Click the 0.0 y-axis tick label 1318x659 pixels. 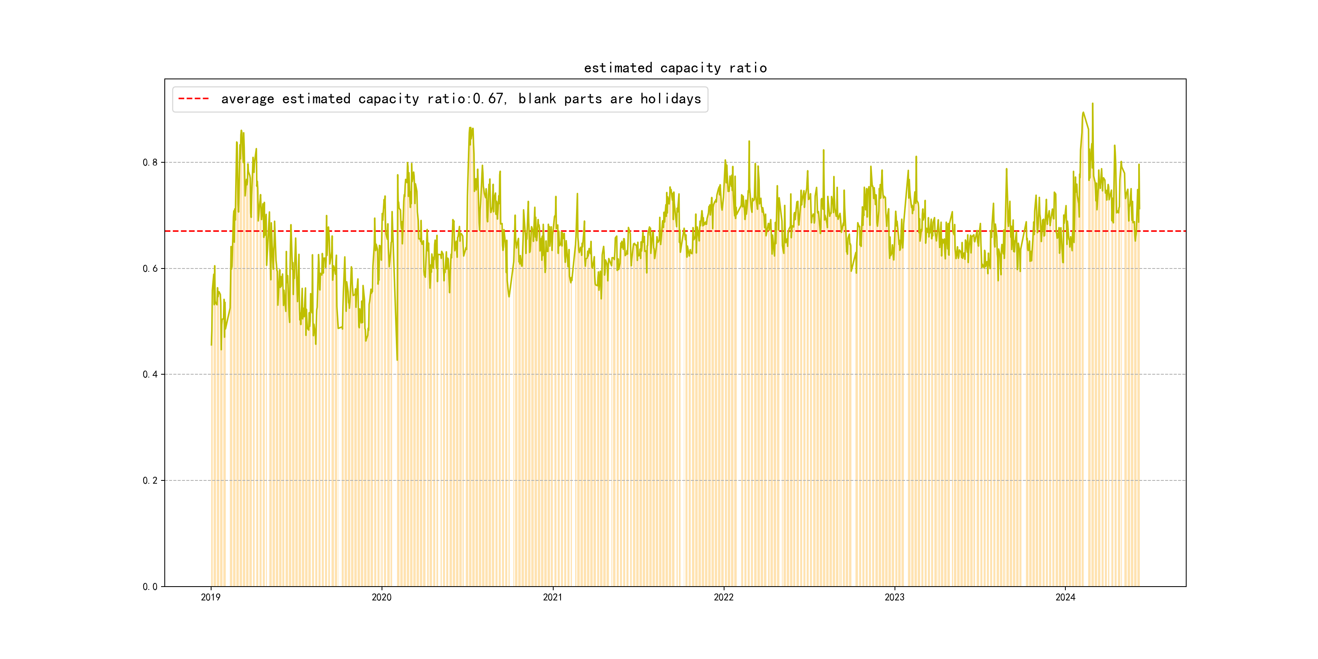pyautogui.click(x=150, y=587)
